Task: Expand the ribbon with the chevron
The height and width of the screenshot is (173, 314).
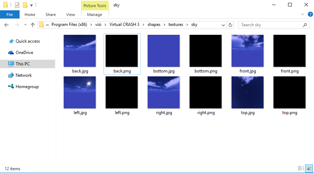Action: tap(303, 14)
